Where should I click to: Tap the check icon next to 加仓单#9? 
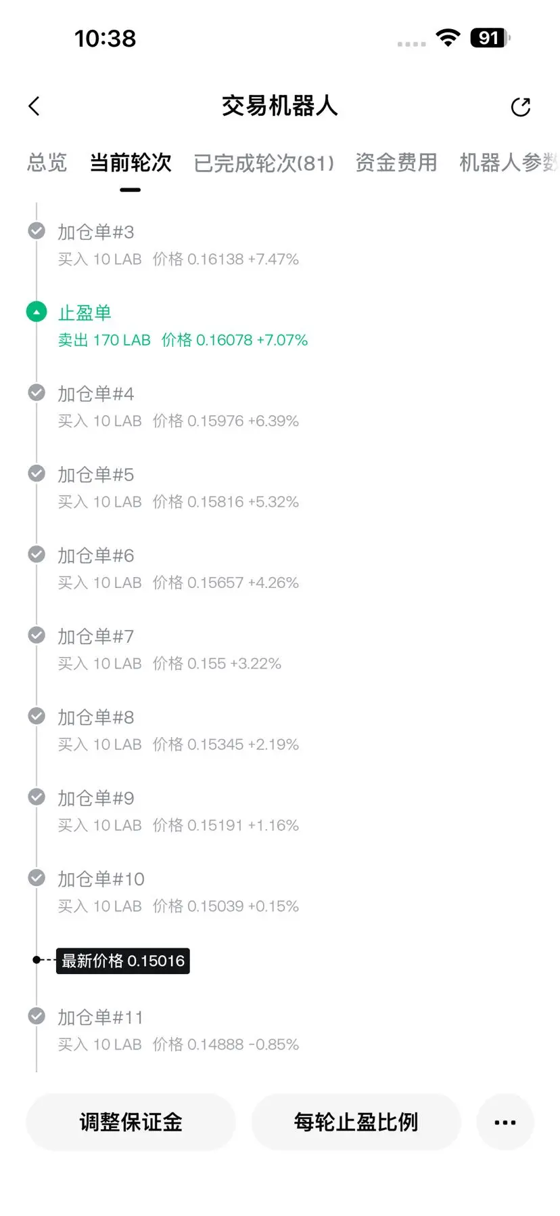pyautogui.click(x=37, y=797)
